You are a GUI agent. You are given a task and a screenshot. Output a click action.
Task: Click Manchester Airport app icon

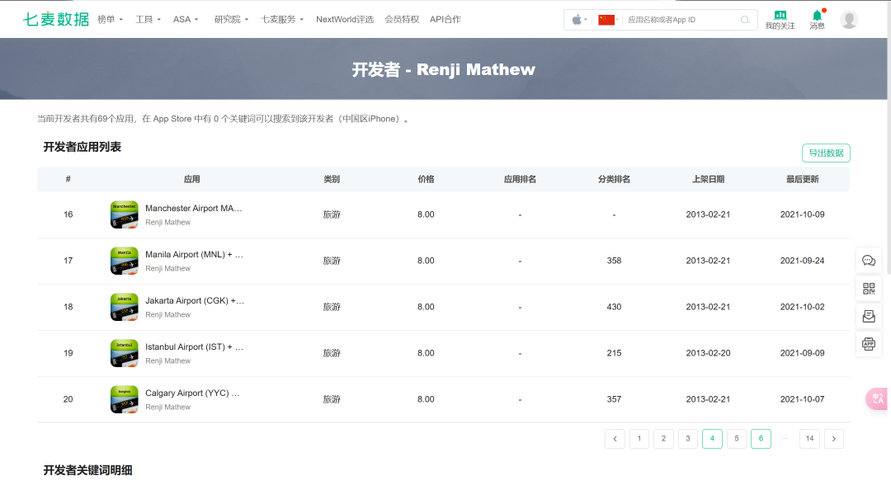pyautogui.click(x=124, y=214)
